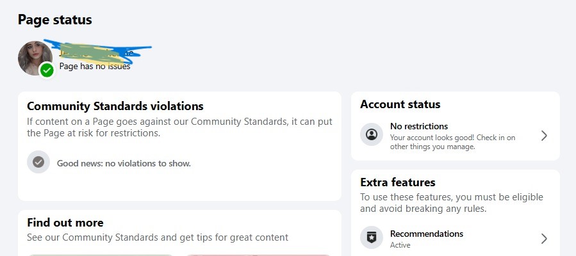The image size is (576, 256).
Task: Click 'Your account looks good' description text
Action: click(x=452, y=142)
